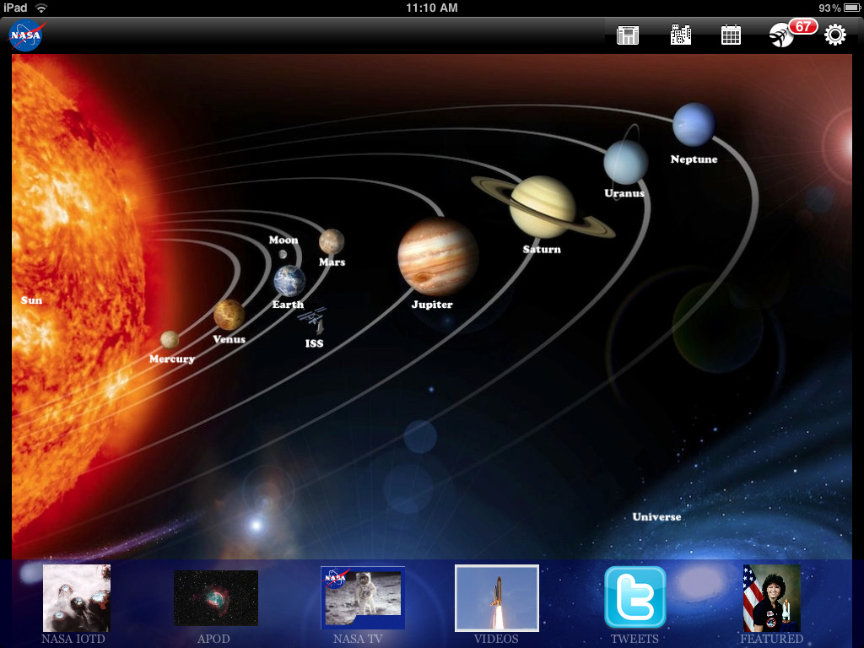This screenshot has height=648, width=864.
Task: Open the satellite tracker icon with badge 67
Action: 782,35
